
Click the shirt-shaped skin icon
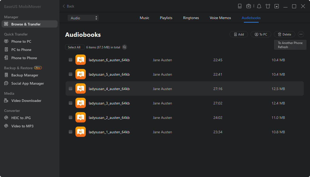point(268,6)
